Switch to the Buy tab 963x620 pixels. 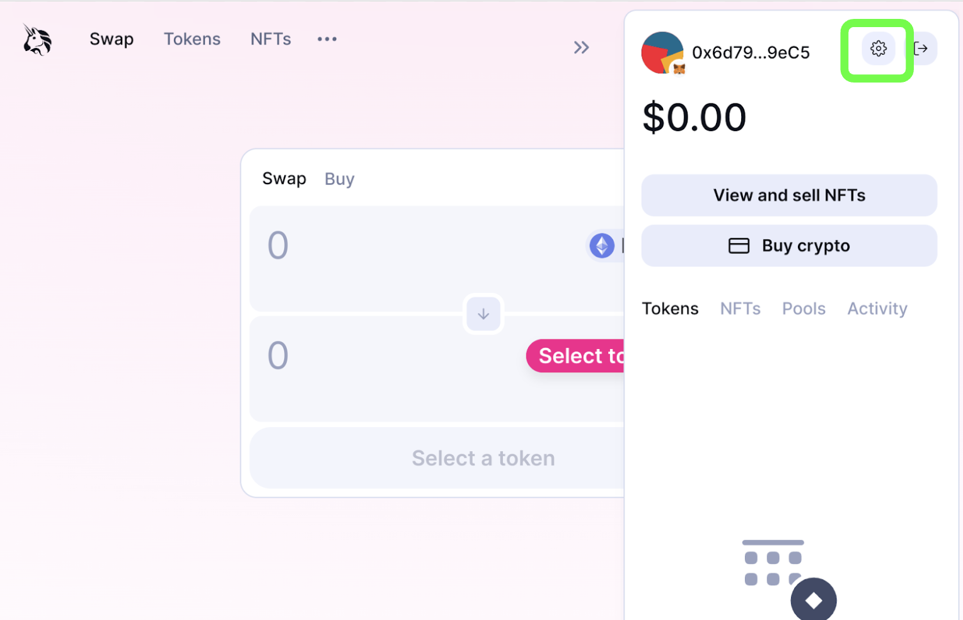[340, 180]
